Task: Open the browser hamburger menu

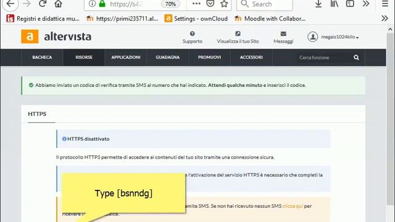Action: (385, 4)
